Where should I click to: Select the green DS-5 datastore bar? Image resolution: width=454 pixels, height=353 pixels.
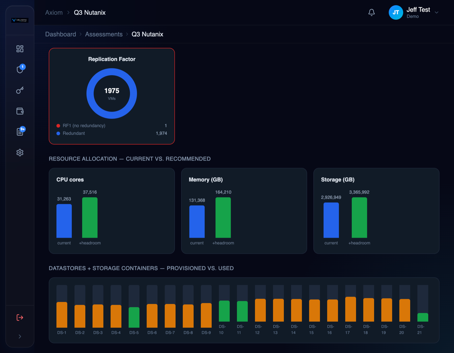(x=134, y=317)
